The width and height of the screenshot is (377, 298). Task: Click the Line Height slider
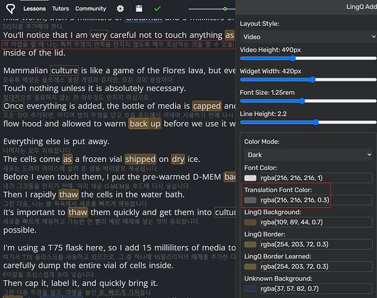tap(308, 122)
